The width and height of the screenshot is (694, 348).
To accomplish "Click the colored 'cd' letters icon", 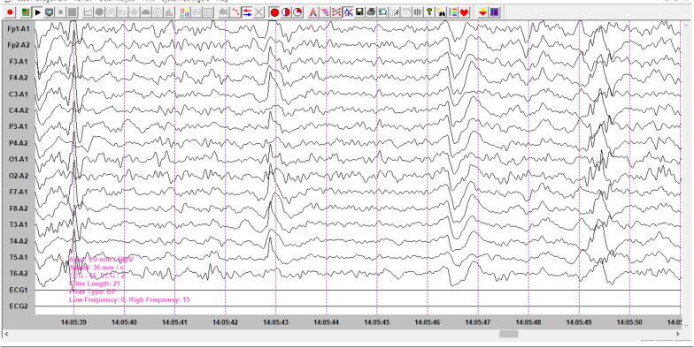I will [x=185, y=12].
